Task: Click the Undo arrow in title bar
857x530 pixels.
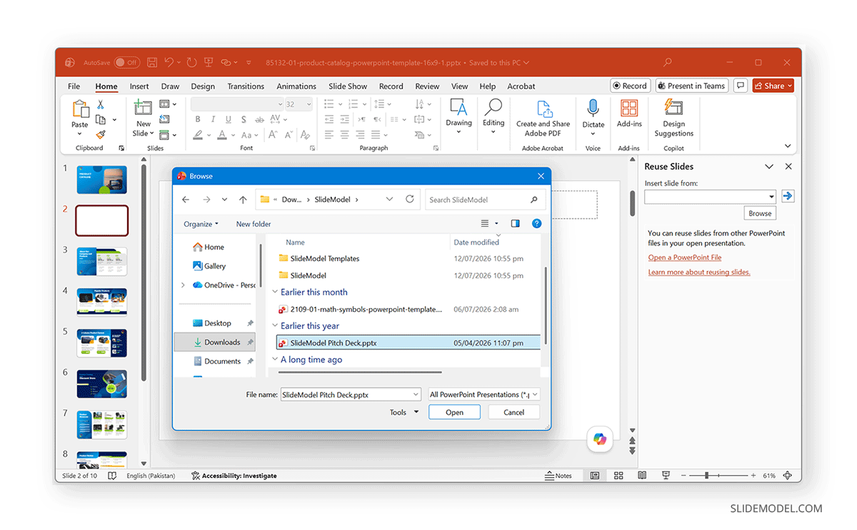Action: pyautogui.click(x=169, y=63)
